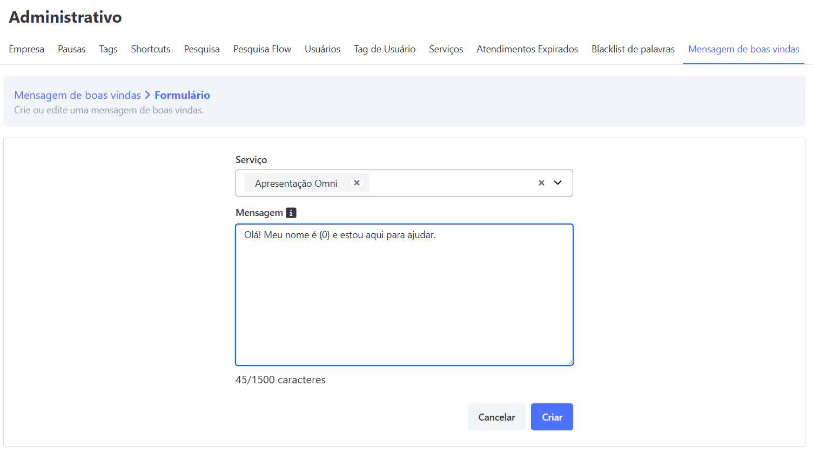Screen dimensions: 813x467
Task: Switch to Pesquisa Flow tab
Action: (x=262, y=49)
